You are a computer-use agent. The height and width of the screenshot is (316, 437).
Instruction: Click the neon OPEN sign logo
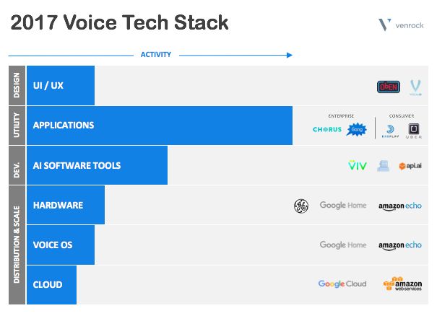tap(387, 87)
